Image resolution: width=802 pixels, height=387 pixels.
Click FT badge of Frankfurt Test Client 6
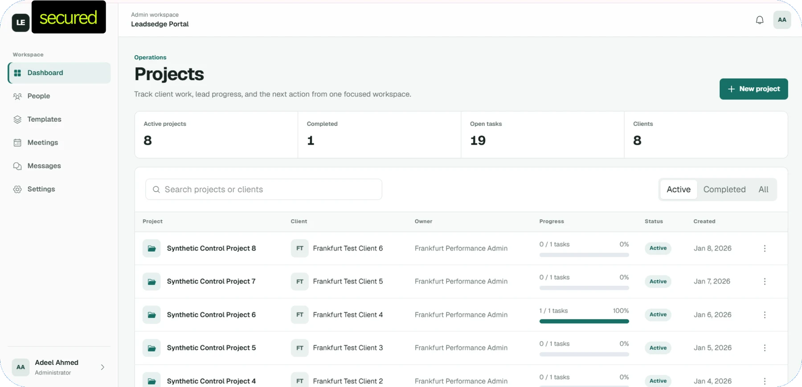(x=300, y=248)
